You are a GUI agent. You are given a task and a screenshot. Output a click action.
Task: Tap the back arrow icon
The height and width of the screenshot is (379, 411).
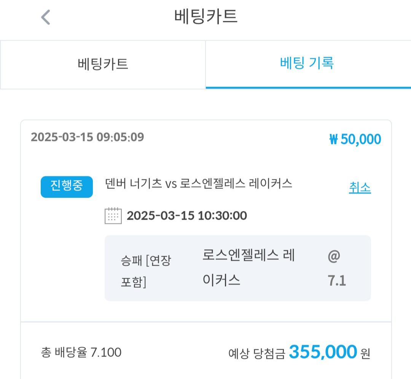point(46,17)
